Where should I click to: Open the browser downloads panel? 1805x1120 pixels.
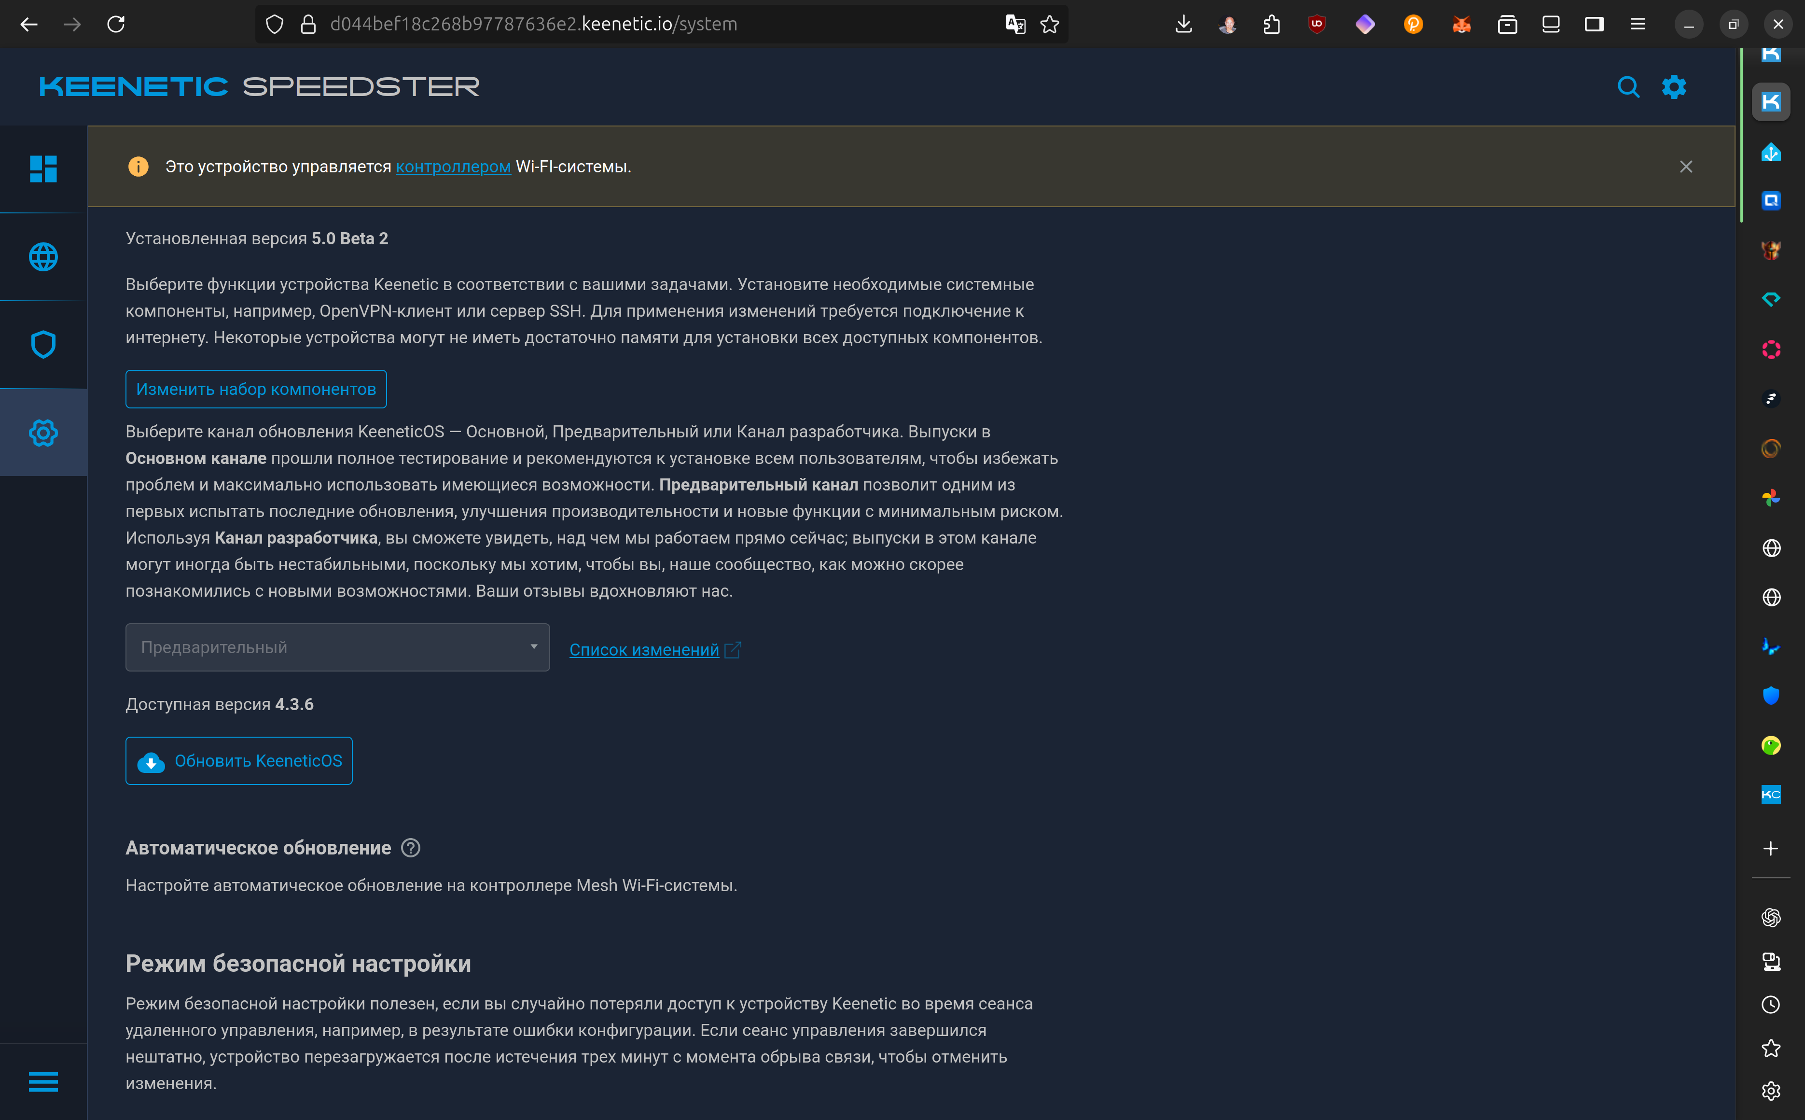1183,25
